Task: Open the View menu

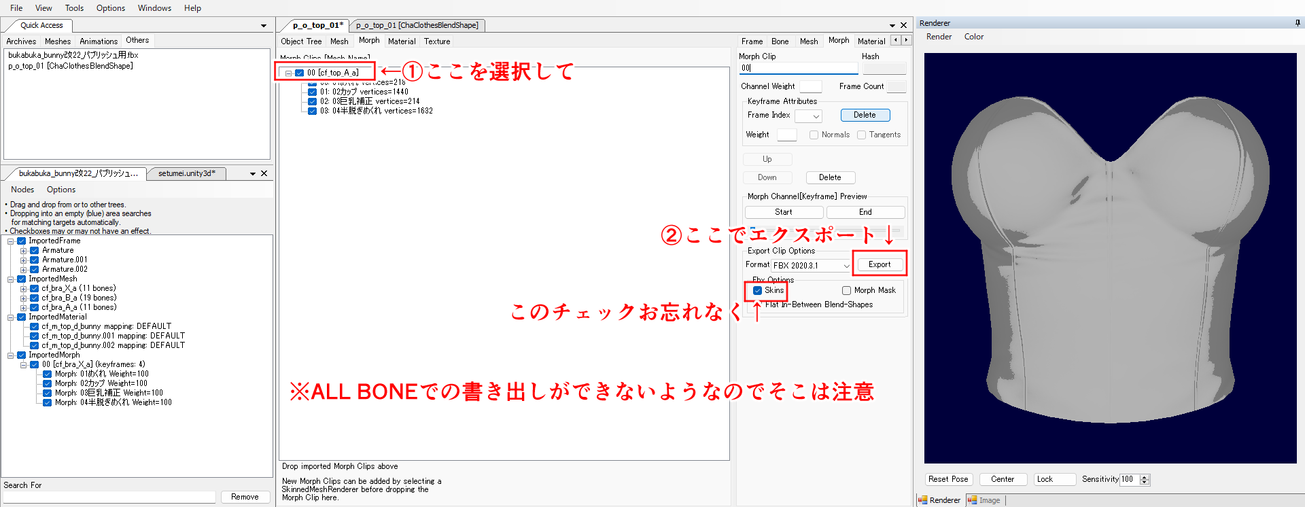Action: point(43,8)
